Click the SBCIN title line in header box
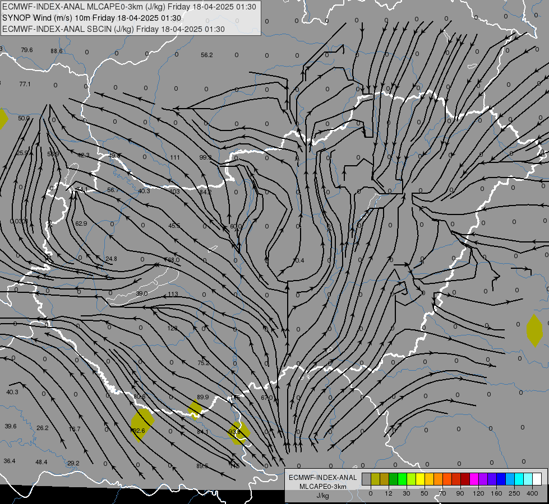Viewport: 549px width, 504px height. tap(113, 29)
